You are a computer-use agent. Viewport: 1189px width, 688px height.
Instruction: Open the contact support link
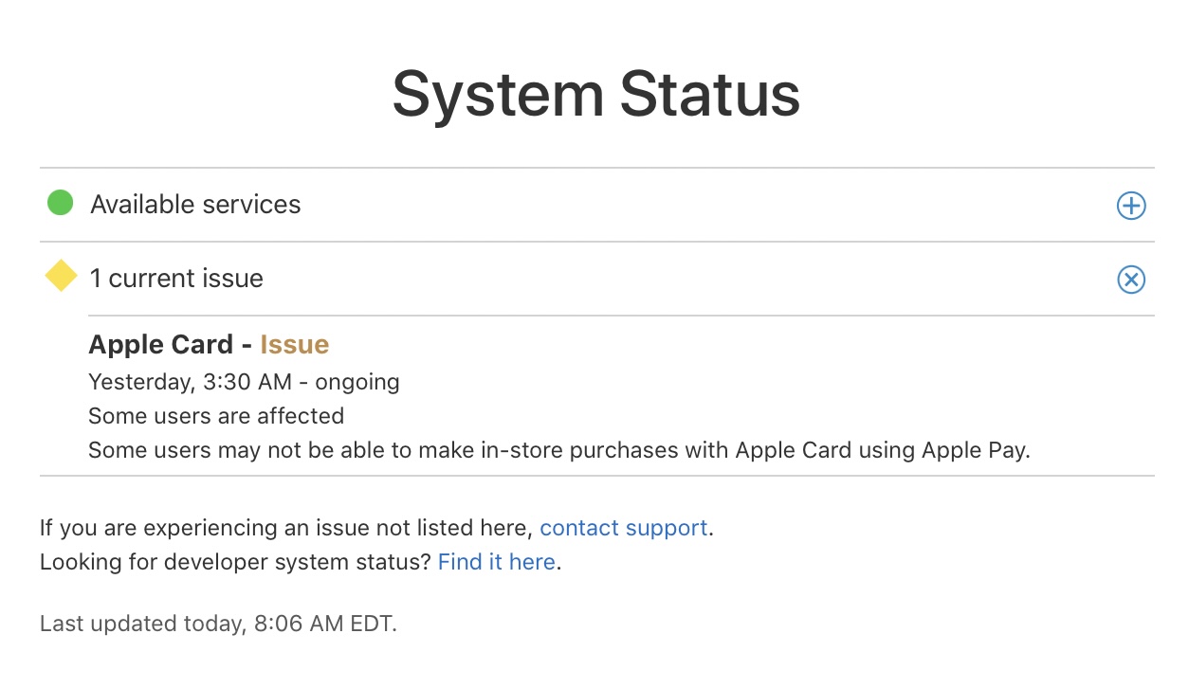623,528
